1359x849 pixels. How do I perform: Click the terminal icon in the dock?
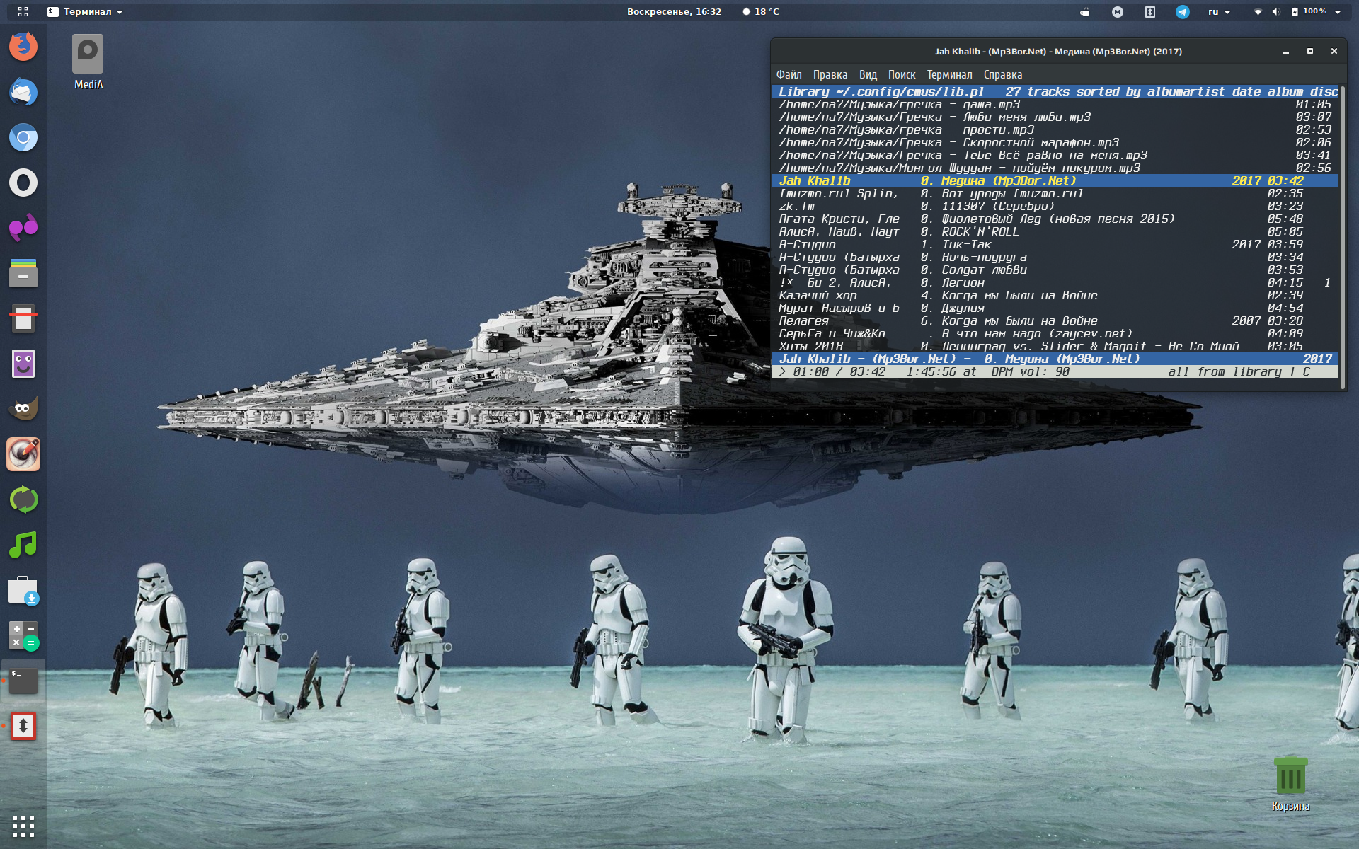click(23, 681)
